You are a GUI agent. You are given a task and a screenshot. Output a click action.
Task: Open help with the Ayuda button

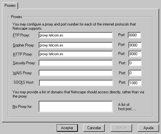click(148, 128)
